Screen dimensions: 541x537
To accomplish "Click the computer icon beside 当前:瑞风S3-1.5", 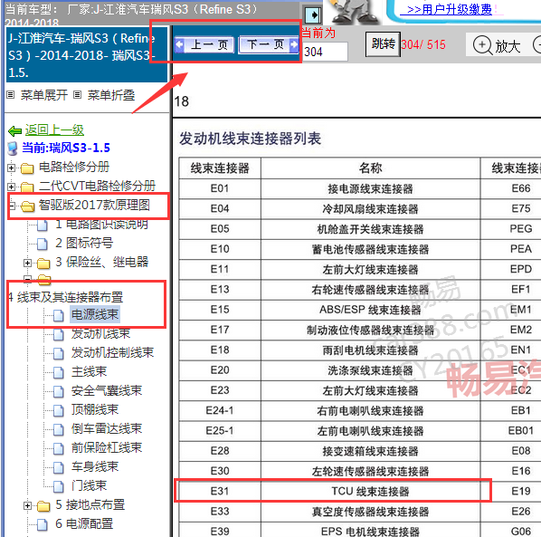I will [x=13, y=149].
